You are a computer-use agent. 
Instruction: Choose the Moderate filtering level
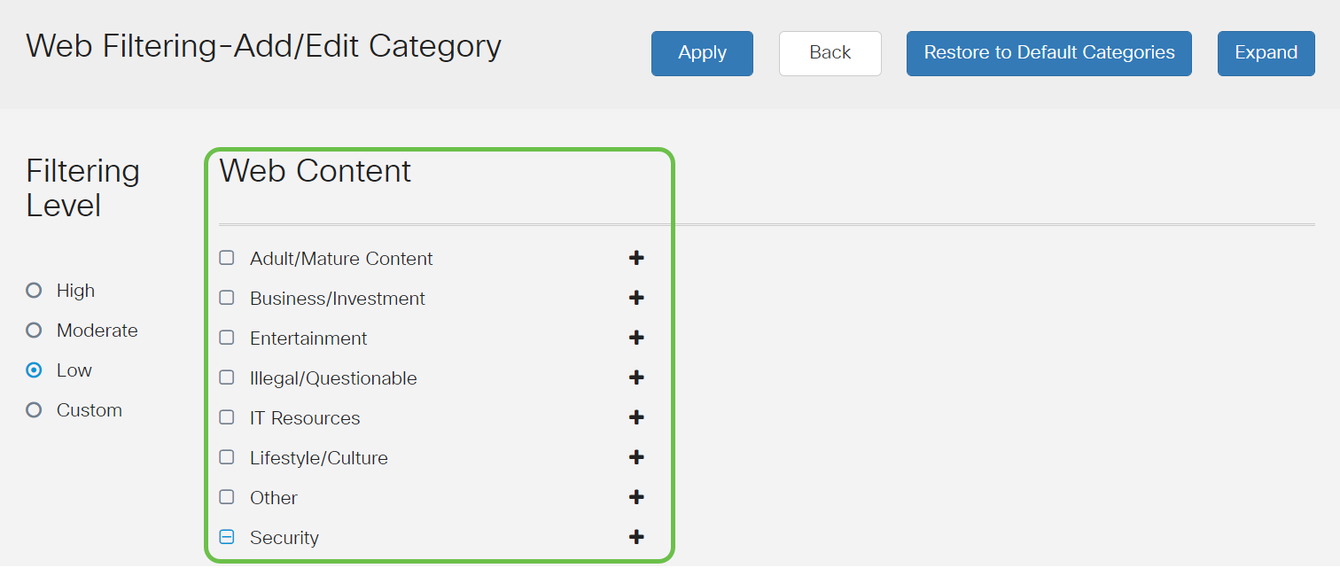[34, 331]
